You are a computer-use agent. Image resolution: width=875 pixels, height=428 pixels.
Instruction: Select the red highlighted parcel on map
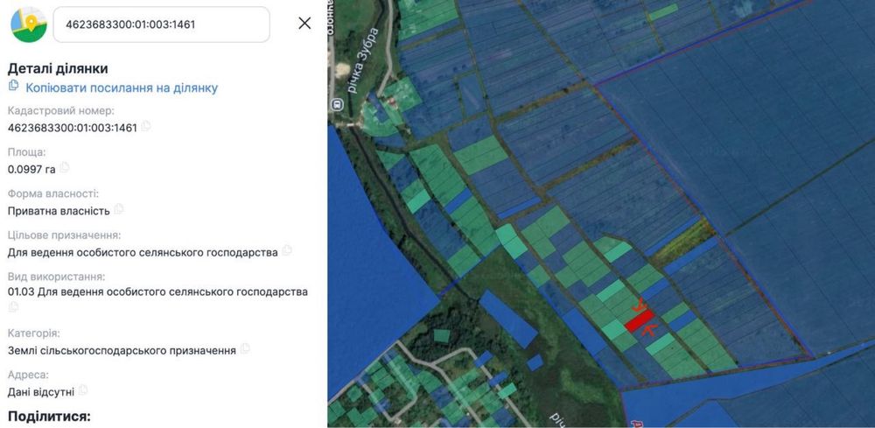[640, 321]
